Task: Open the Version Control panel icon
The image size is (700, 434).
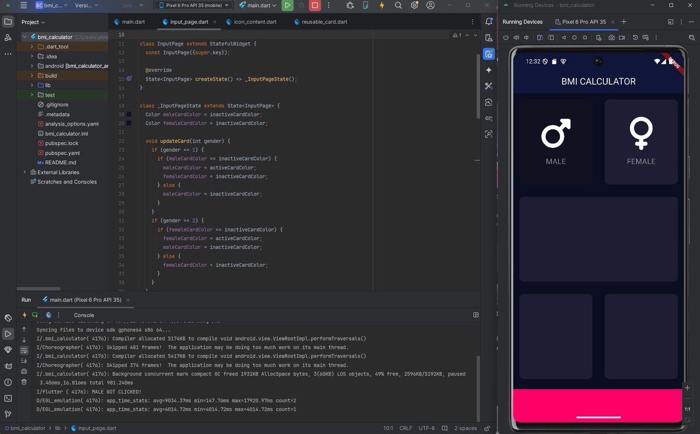Action: (x=8, y=414)
